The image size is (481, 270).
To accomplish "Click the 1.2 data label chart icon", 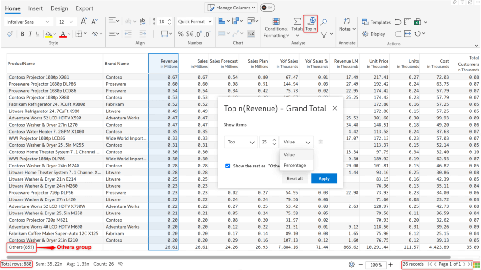I will [x=251, y=34].
